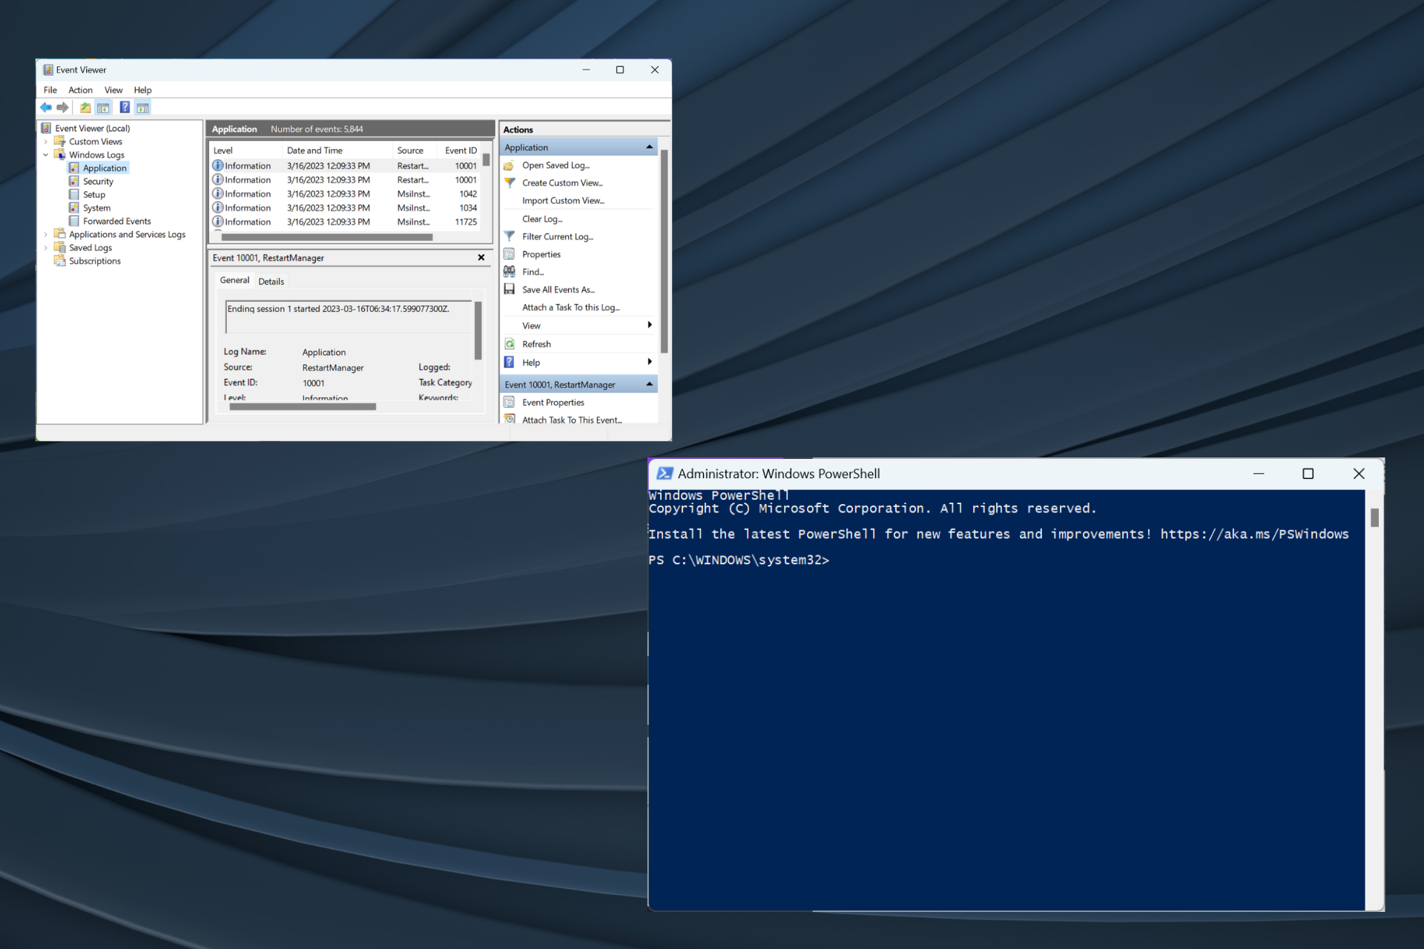
Task: Click the Back arrow toolbar icon
Action: [x=46, y=108]
